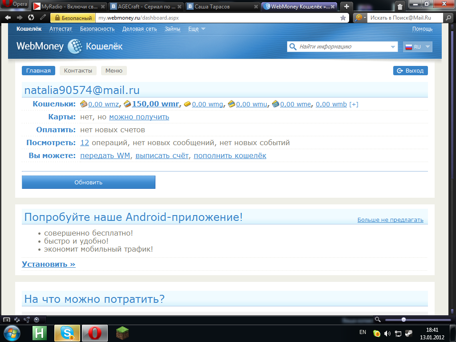The width and height of the screenshot is (456, 342).
Task: Open a new tab with the plus button
Action: [346, 6]
